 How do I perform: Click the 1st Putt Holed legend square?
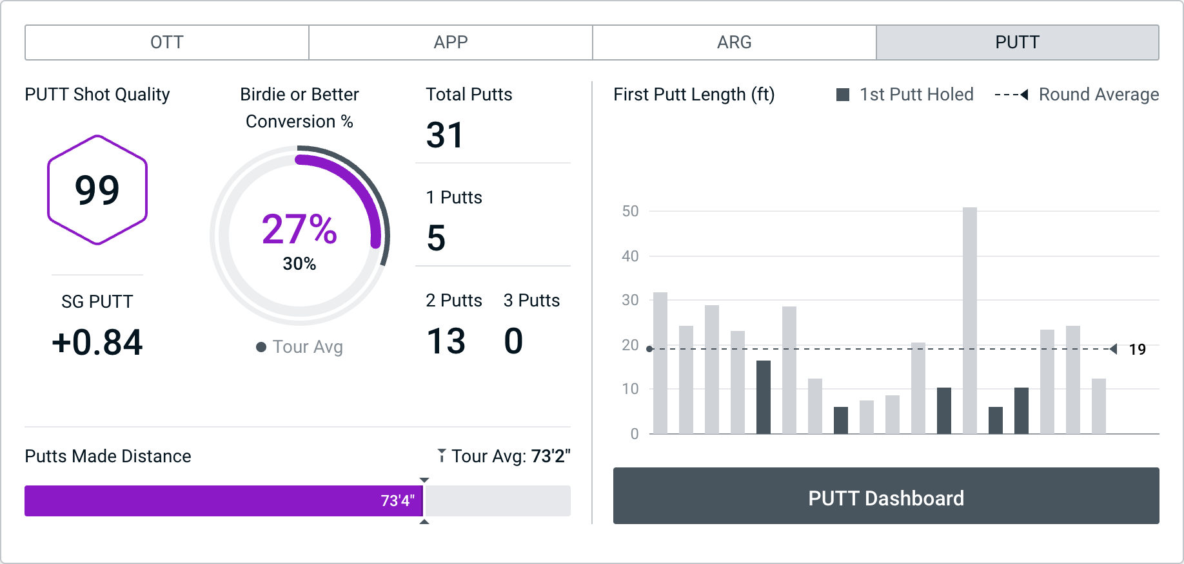point(842,95)
